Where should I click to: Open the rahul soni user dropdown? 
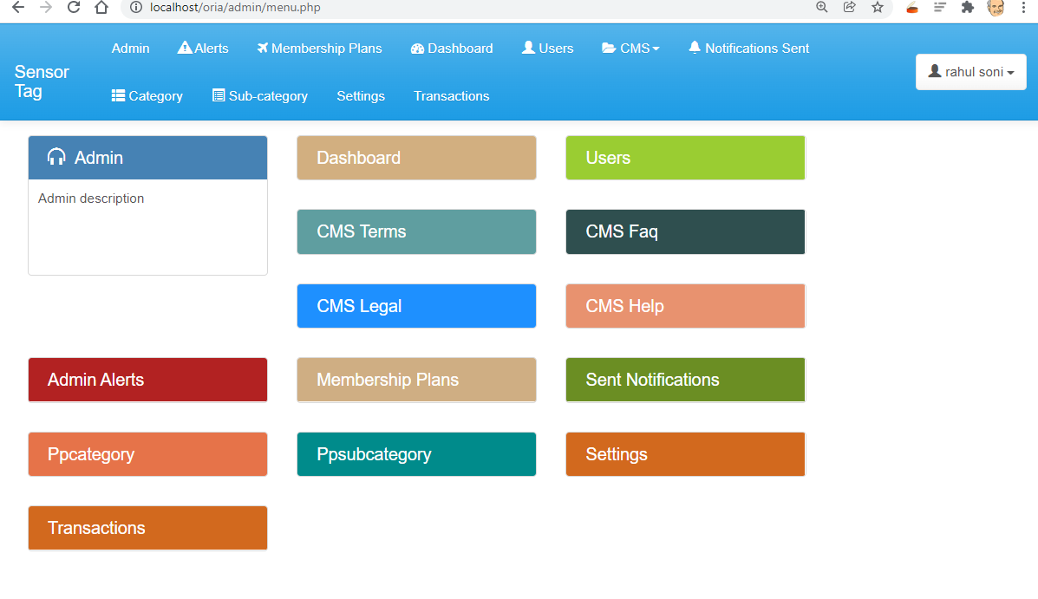point(970,71)
